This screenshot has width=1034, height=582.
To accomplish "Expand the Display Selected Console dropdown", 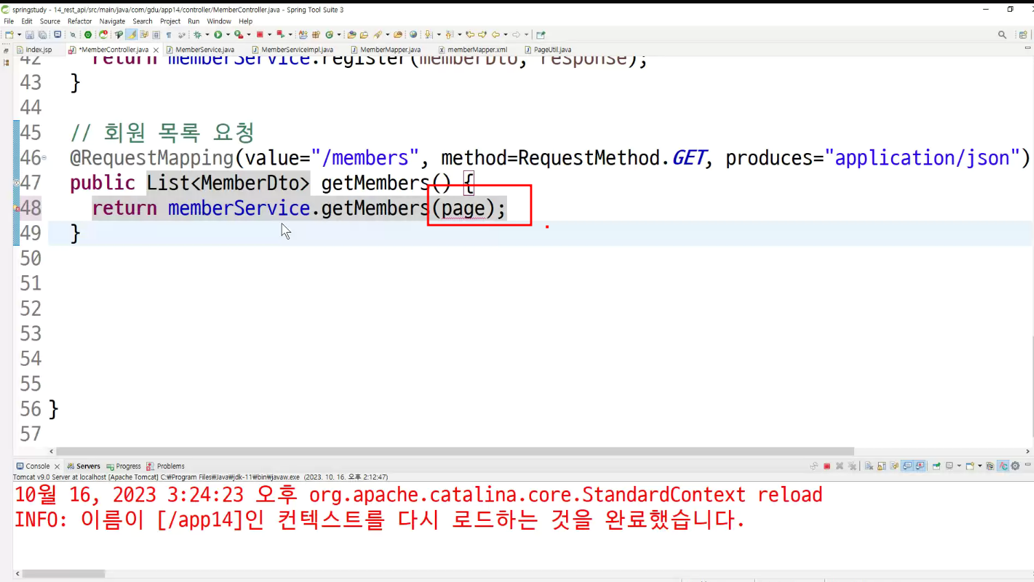I will (x=959, y=466).
